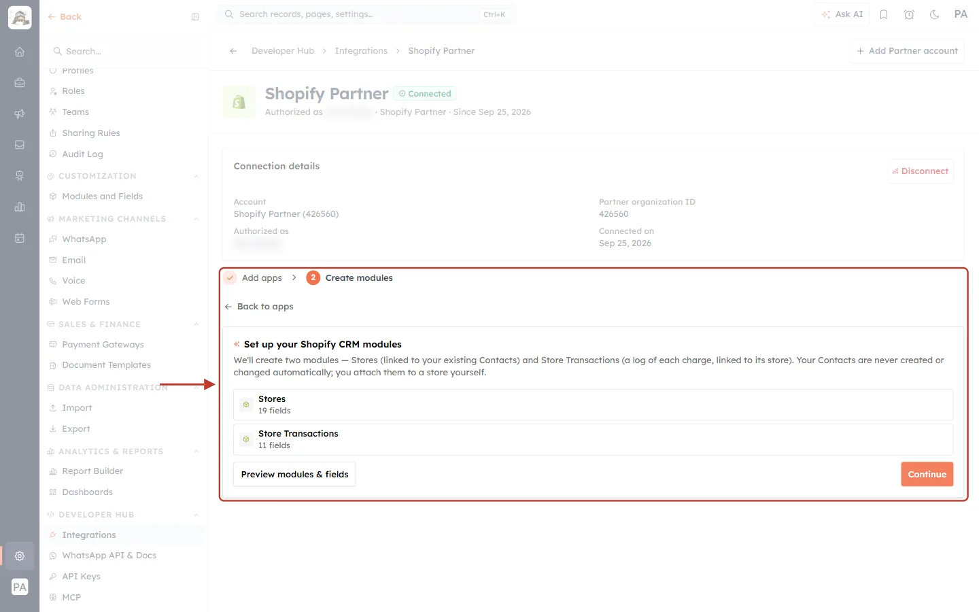This screenshot has width=979, height=612.
Task: Click the briefcase icon in the left rail
Action: (x=20, y=83)
